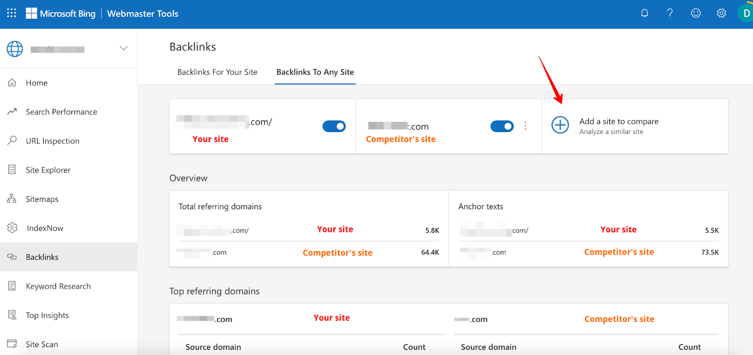Viewport: 753px width, 355px height.
Task: Click the Site Scan icon
Action: 12,344
